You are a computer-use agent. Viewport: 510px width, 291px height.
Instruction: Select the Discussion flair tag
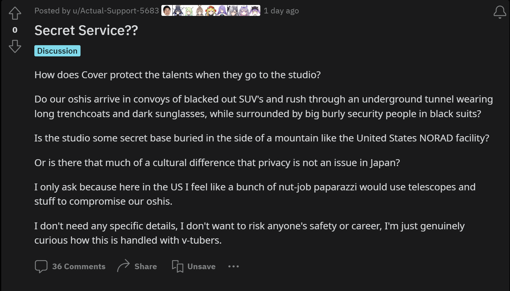(x=57, y=51)
